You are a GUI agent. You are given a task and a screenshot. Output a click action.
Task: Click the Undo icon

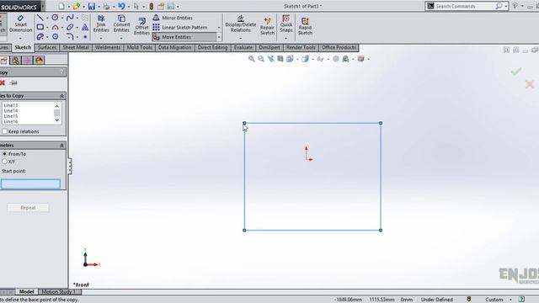(x=121, y=6)
